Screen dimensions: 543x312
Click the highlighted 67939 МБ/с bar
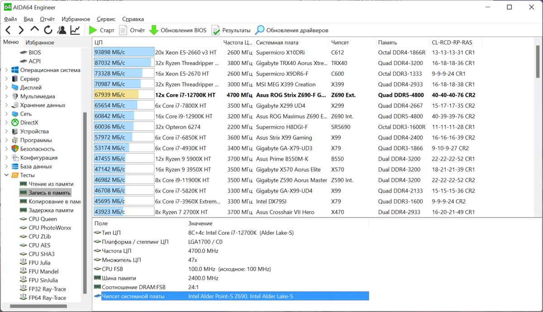click(x=124, y=95)
